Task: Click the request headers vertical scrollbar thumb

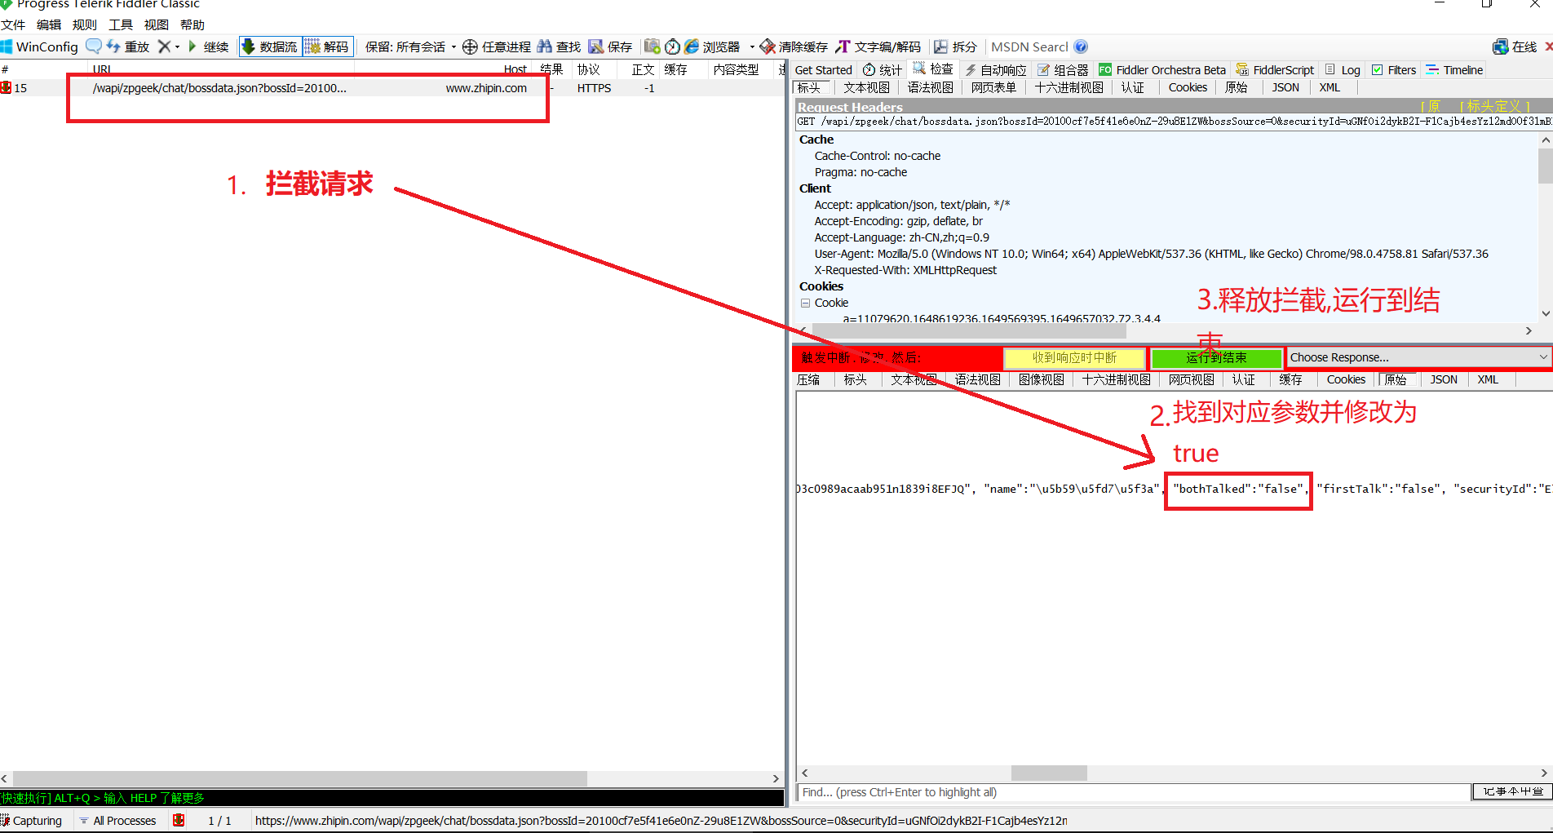Action: click(1545, 165)
